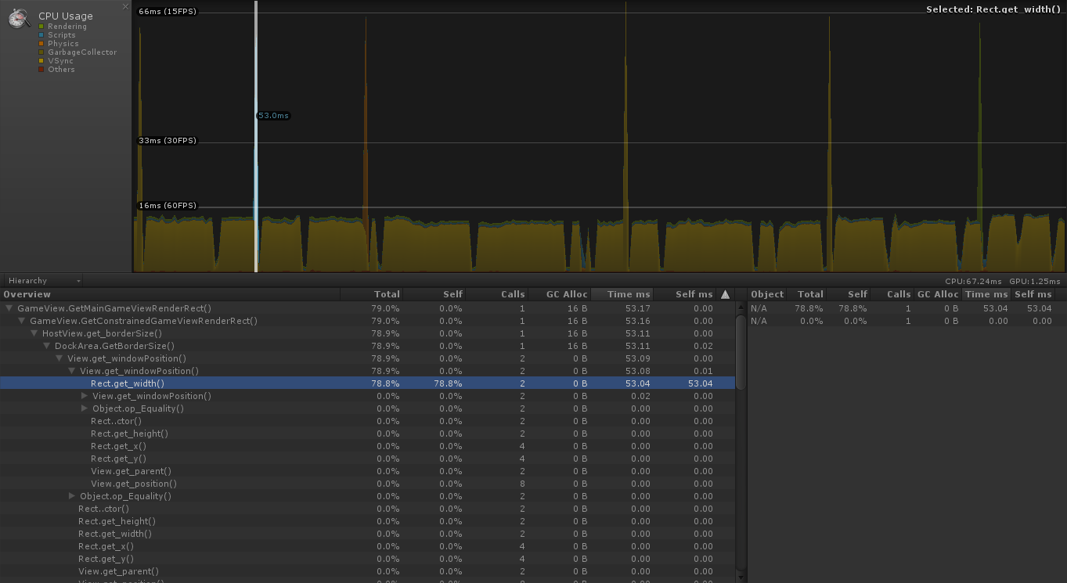The height and width of the screenshot is (583, 1067).
Task: Select the highlighted Rect.get_width() row at 78.8%
Action: [367, 383]
